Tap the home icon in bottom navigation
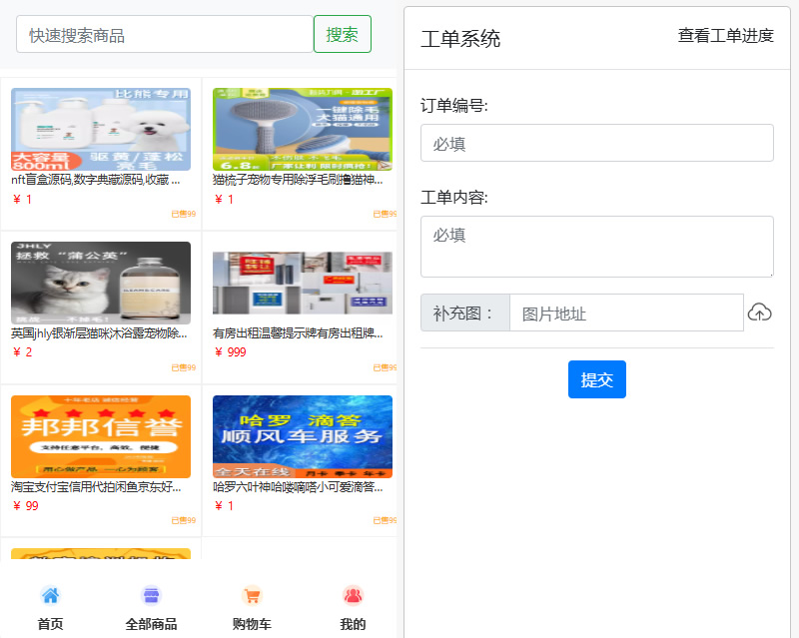Viewport: 799px width, 638px height. (x=50, y=596)
